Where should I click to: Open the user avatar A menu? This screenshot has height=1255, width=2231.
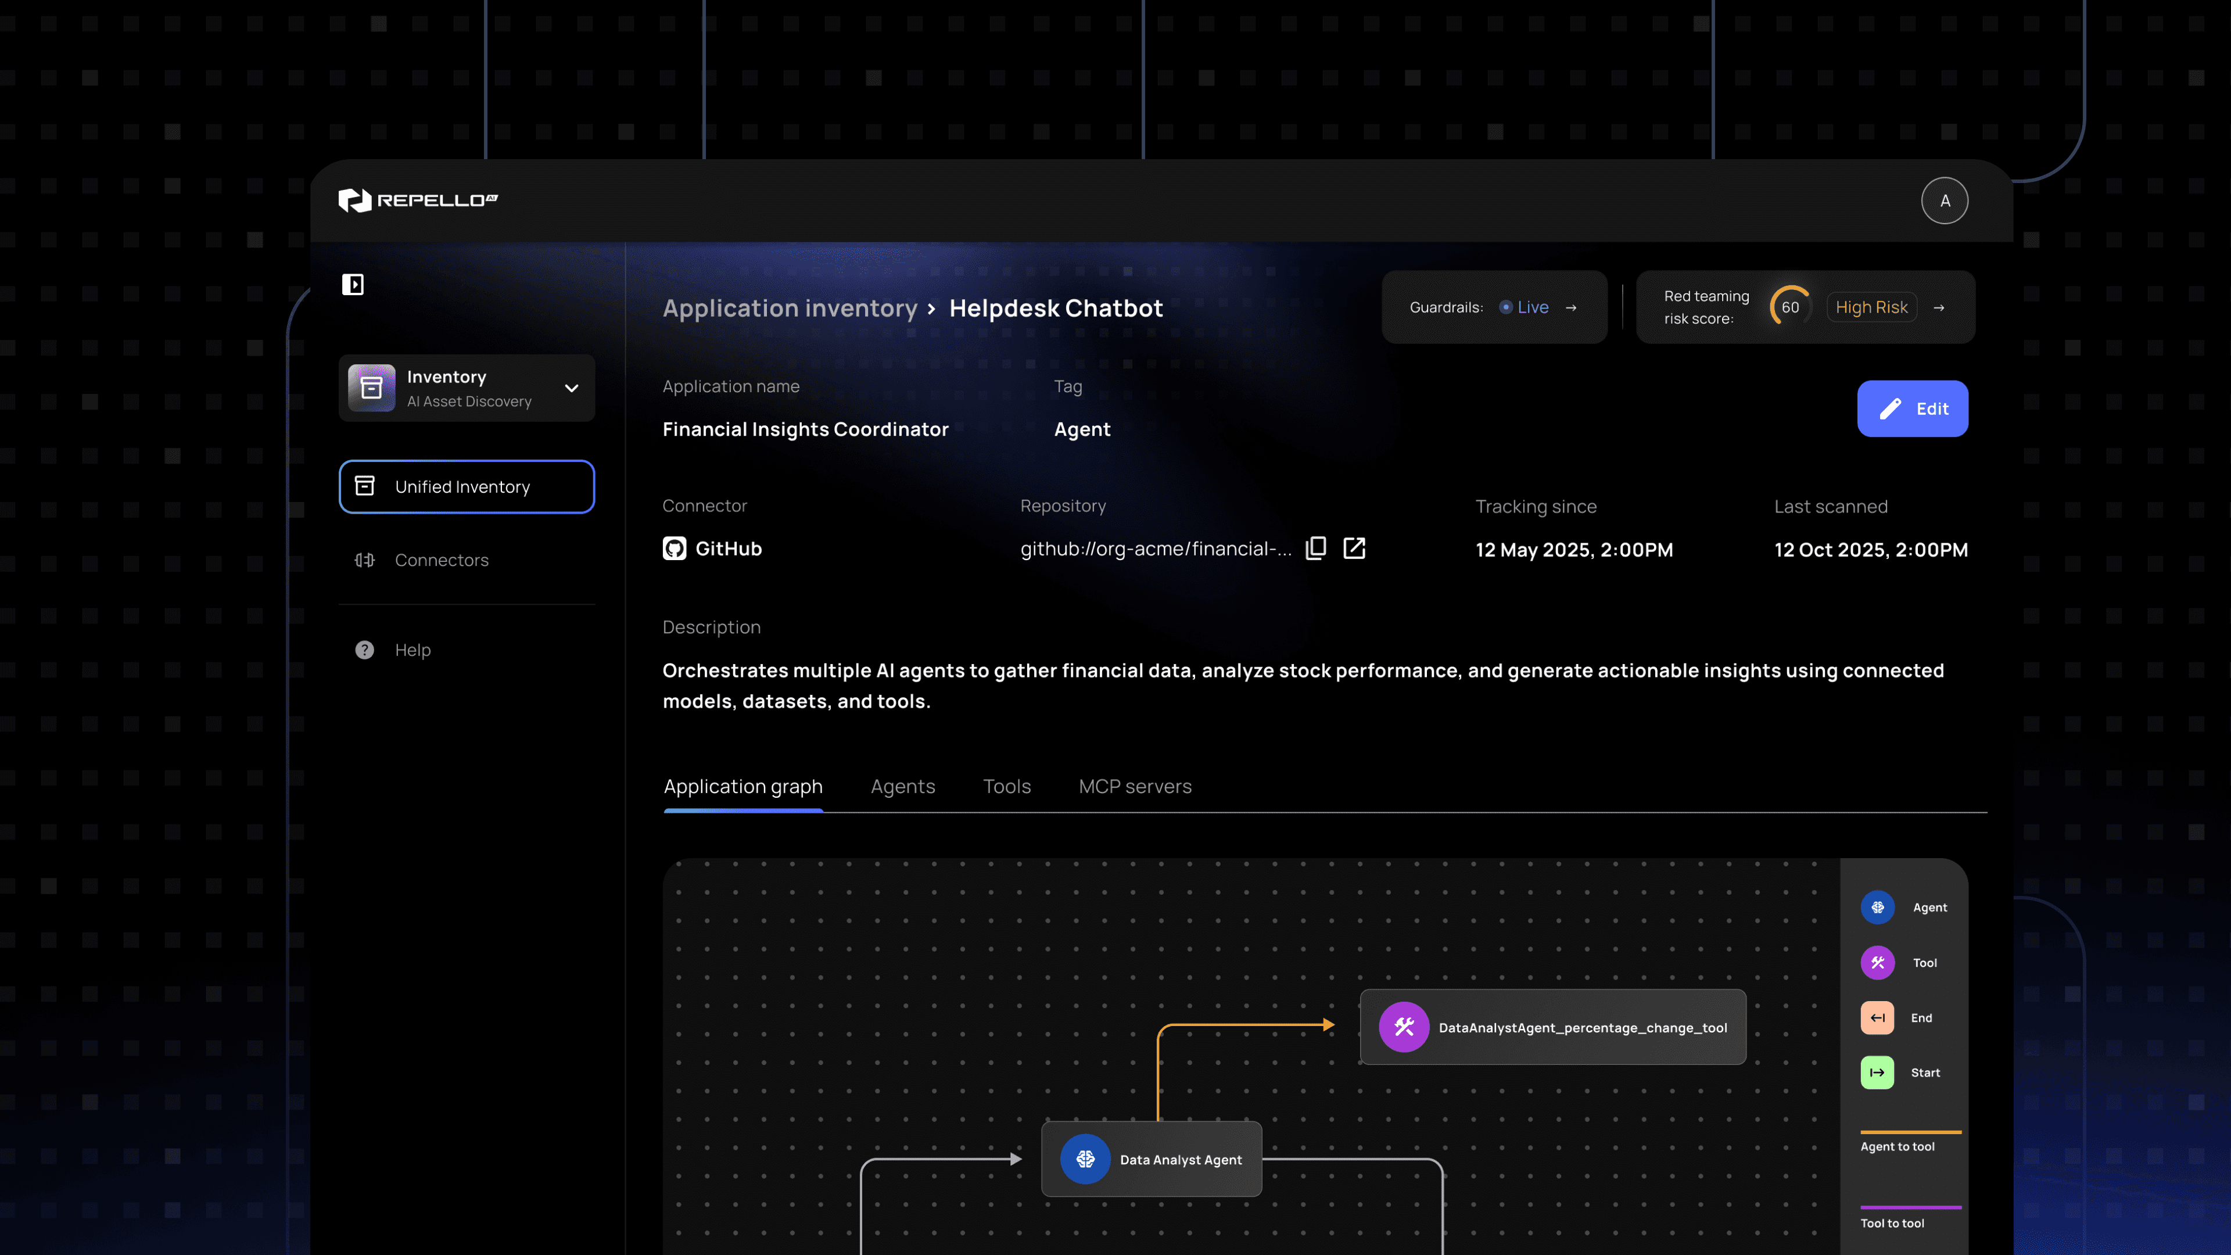click(1945, 201)
